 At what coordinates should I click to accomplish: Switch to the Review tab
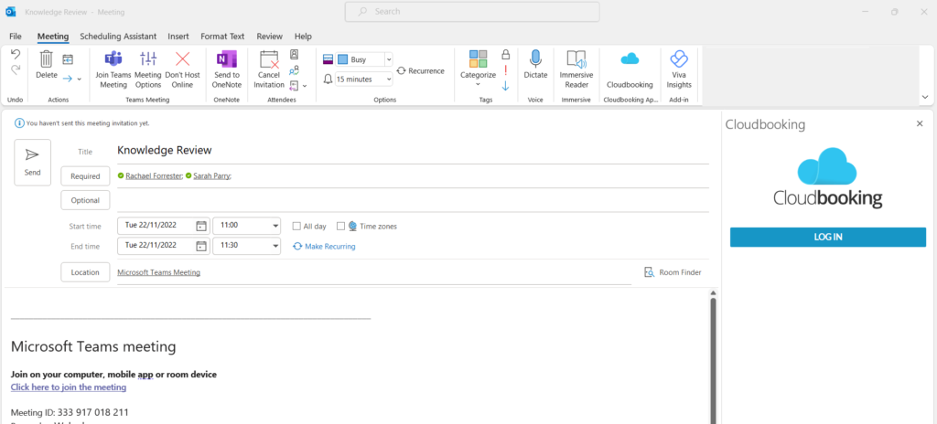click(x=270, y=37)
